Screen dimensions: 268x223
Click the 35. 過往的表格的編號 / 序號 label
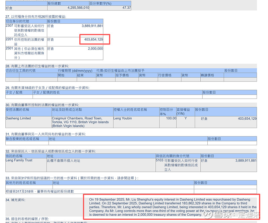pos(27,219)
